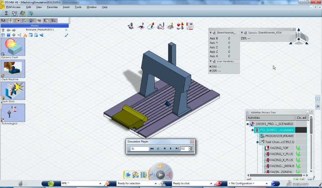Collapse the Tool Chan...ct1952.1 tree node

coord(258,142)
